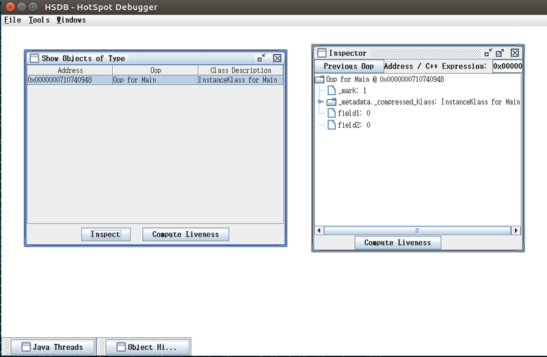
Task: Click Compute Liveness in Inspector window
Action: pos(398,243)
